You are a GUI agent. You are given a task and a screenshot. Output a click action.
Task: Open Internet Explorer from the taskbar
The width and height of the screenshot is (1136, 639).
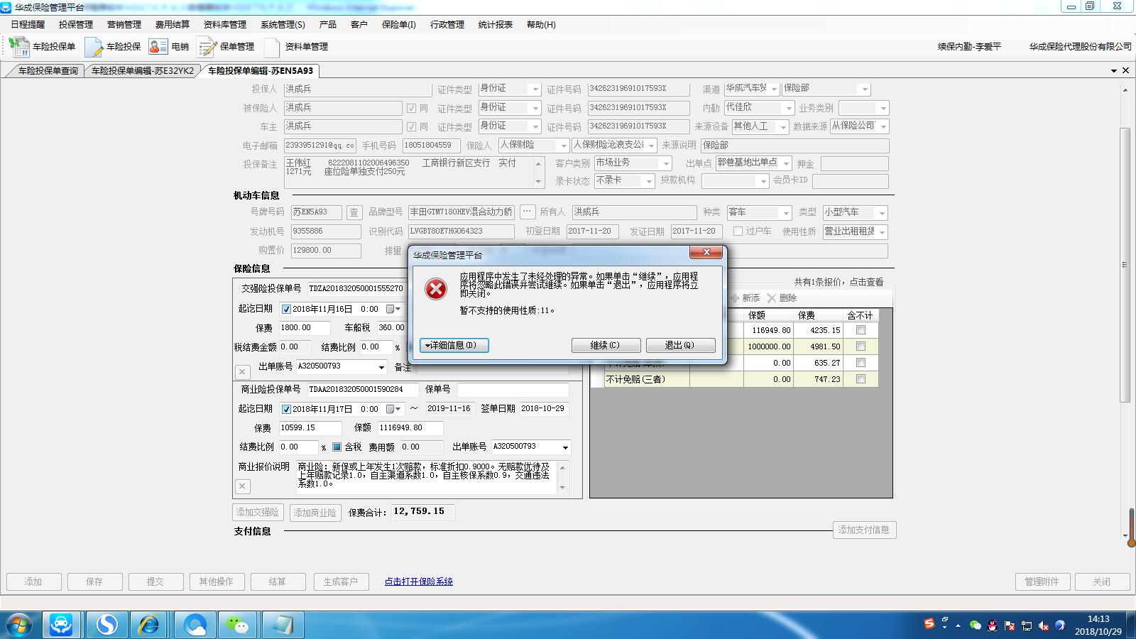tap(149, 625)
